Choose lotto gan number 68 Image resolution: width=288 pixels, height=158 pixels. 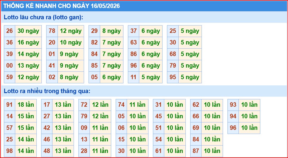(173, 54)
